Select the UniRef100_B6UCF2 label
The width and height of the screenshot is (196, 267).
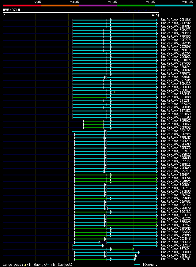click(176, 242)
